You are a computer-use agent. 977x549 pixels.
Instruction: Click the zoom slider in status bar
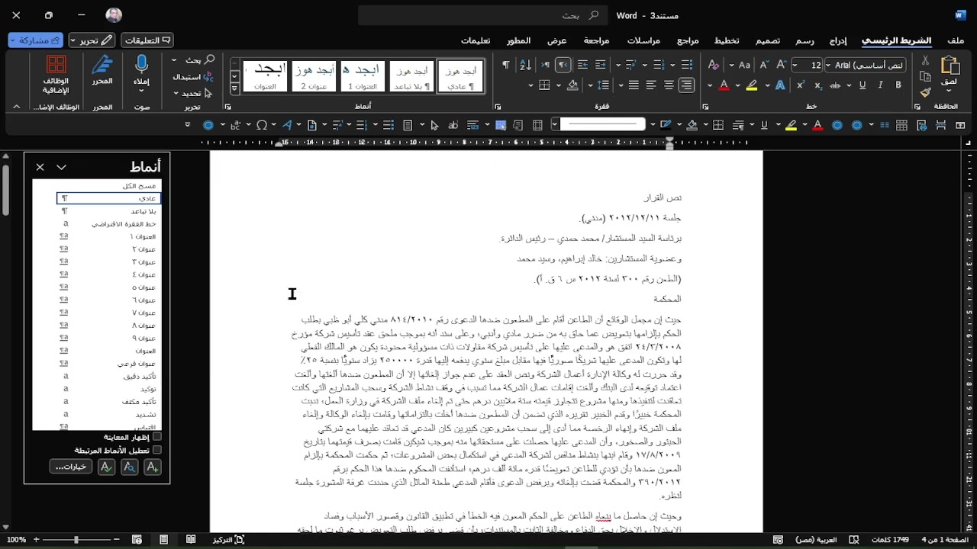(x=76, y=540)
